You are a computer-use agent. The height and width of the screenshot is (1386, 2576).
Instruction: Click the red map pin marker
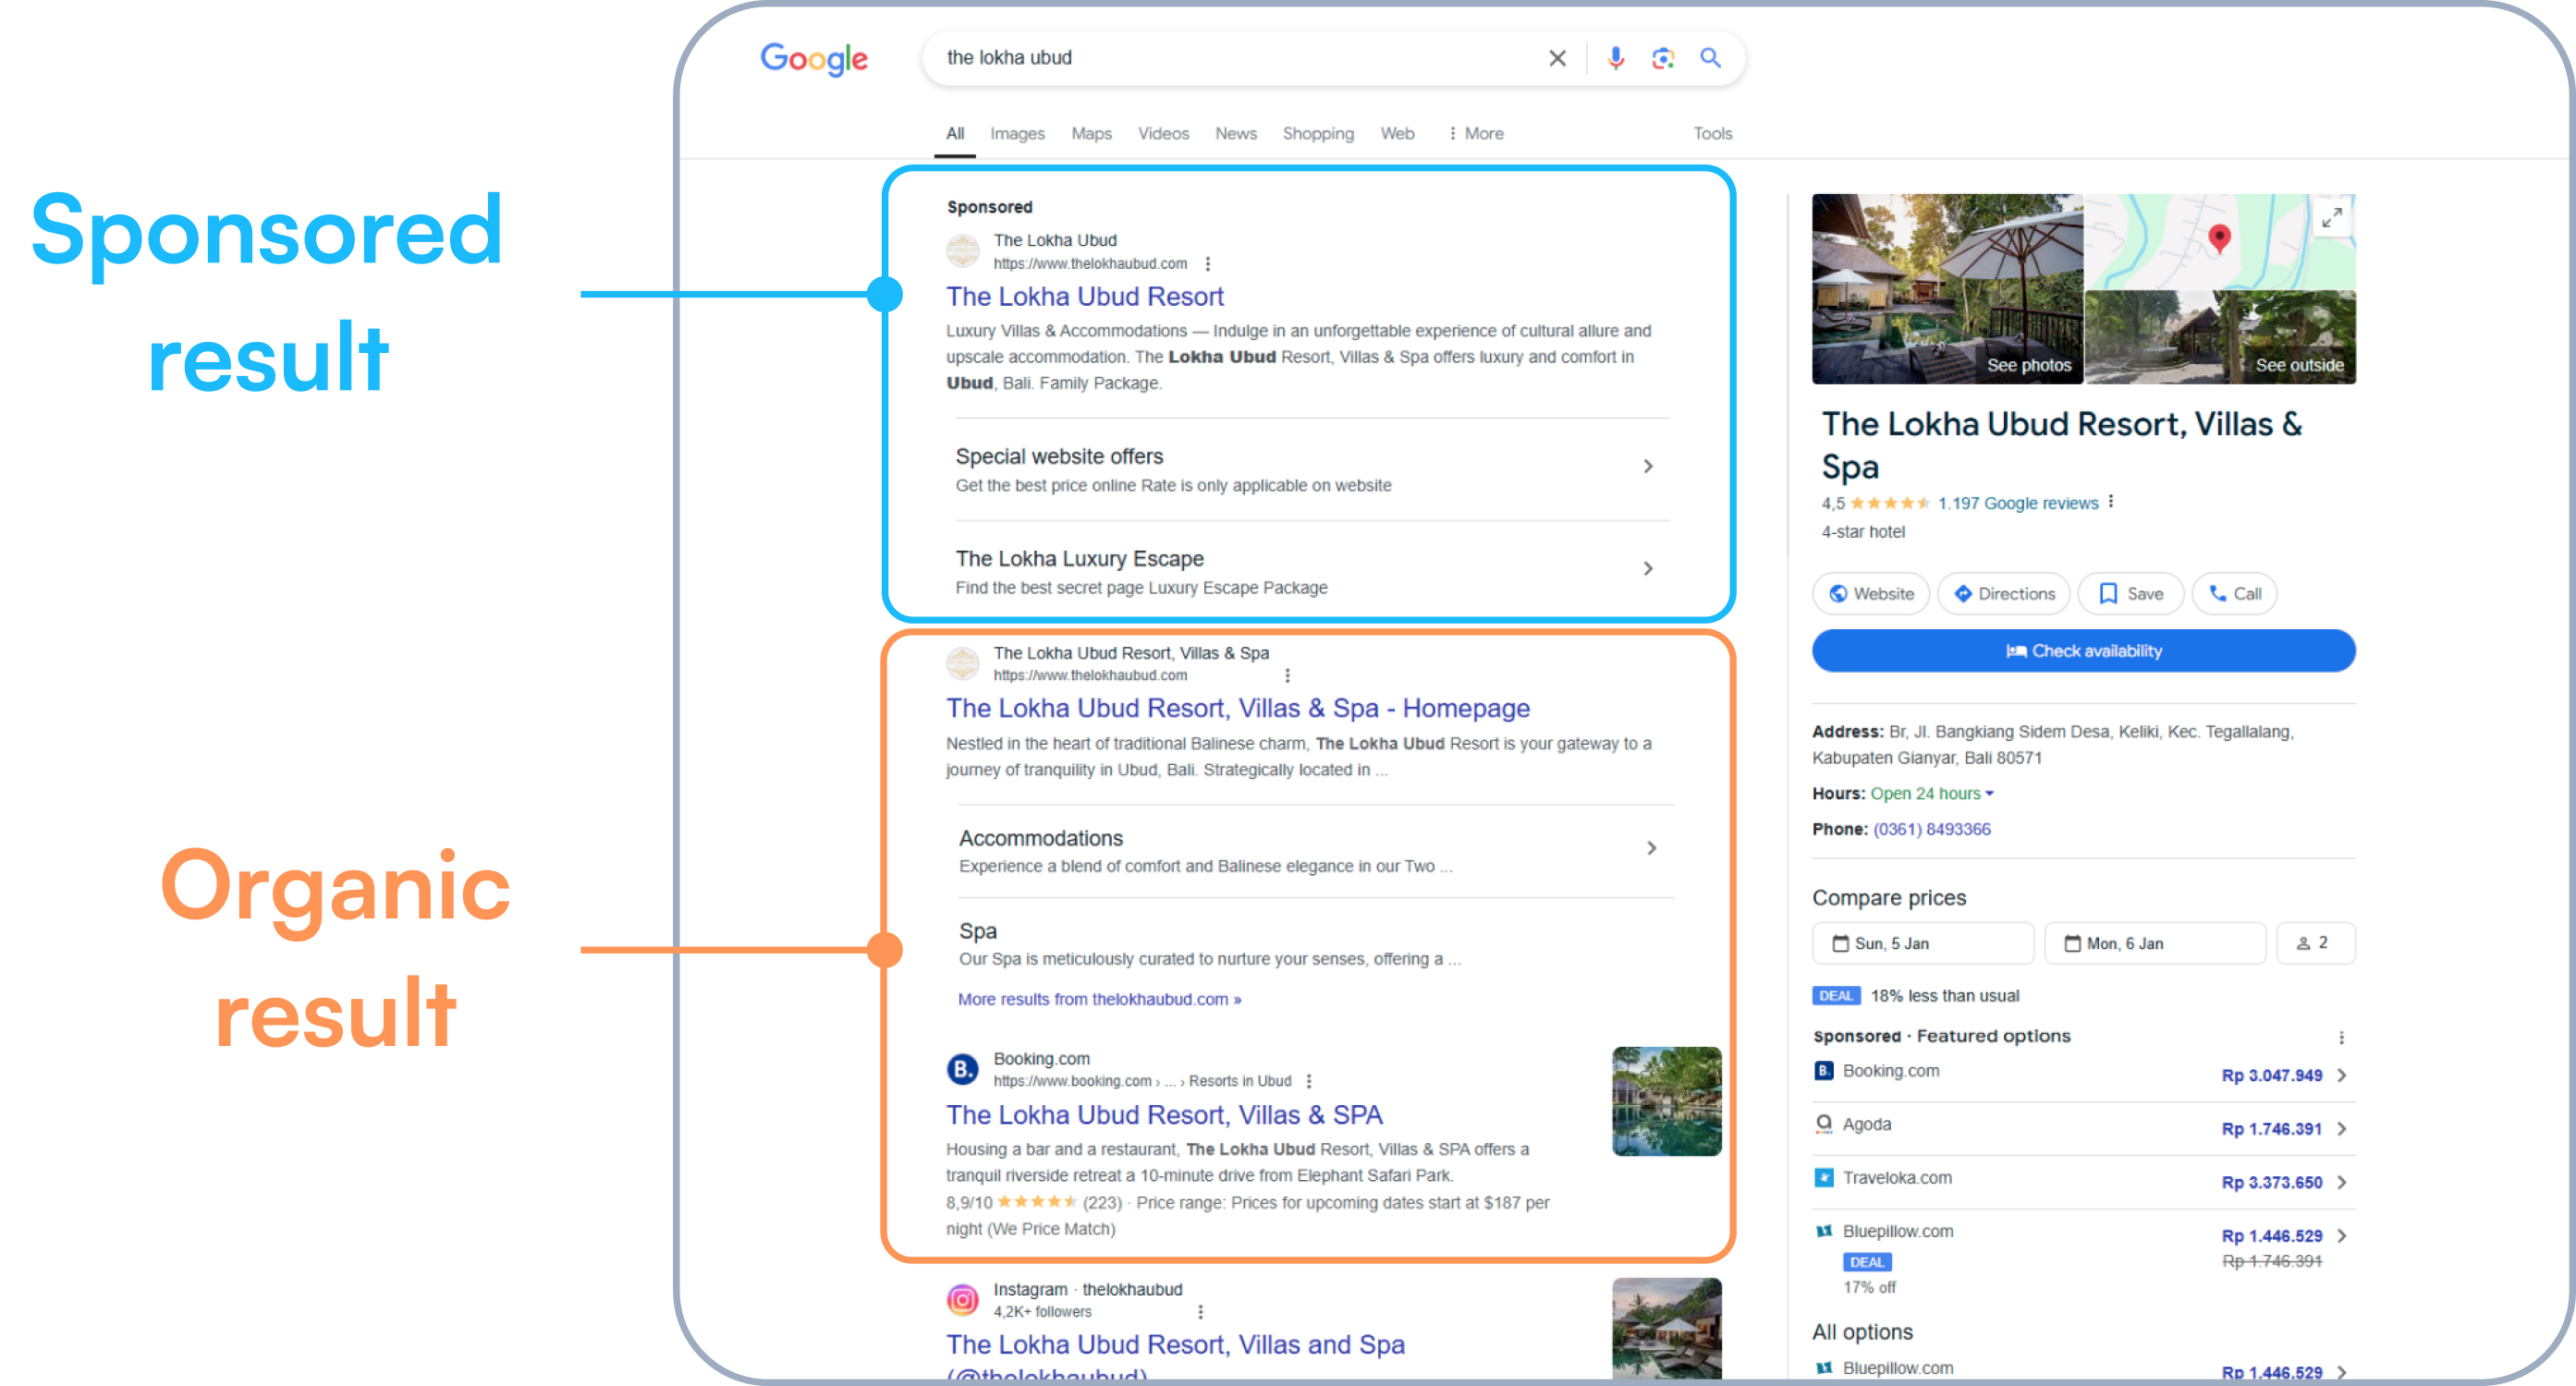pos(2219,238)
